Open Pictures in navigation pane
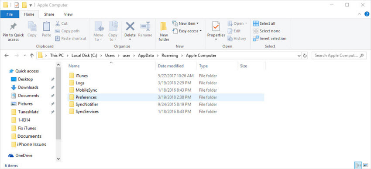371x169 pixels. coord(22,103)
